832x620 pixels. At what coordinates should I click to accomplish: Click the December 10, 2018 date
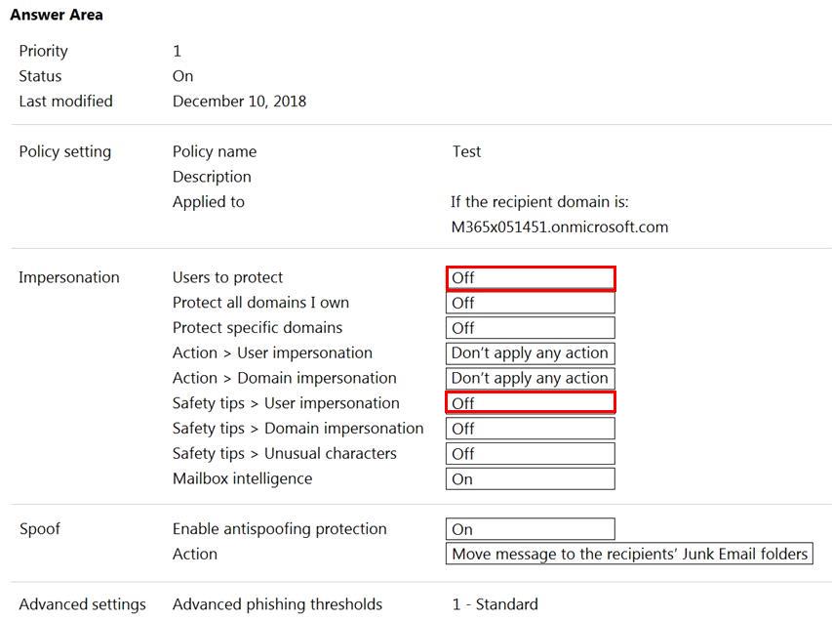pos(239,102)
